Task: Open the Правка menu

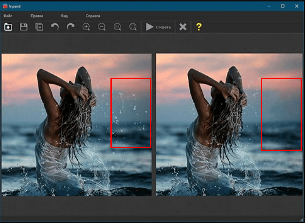Action: click(36, 16)
